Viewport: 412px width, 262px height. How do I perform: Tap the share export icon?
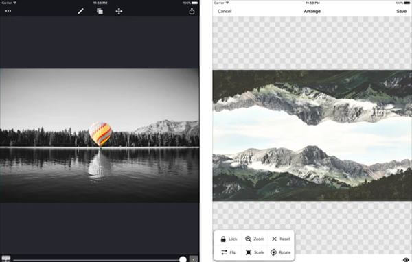coord(192,11)
